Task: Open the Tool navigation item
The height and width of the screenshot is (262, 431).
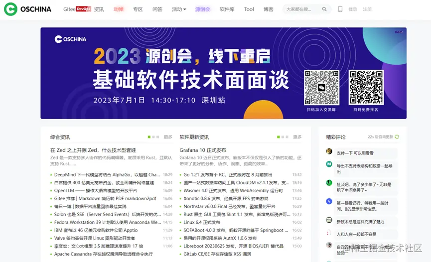Action: tap(249, 9)
